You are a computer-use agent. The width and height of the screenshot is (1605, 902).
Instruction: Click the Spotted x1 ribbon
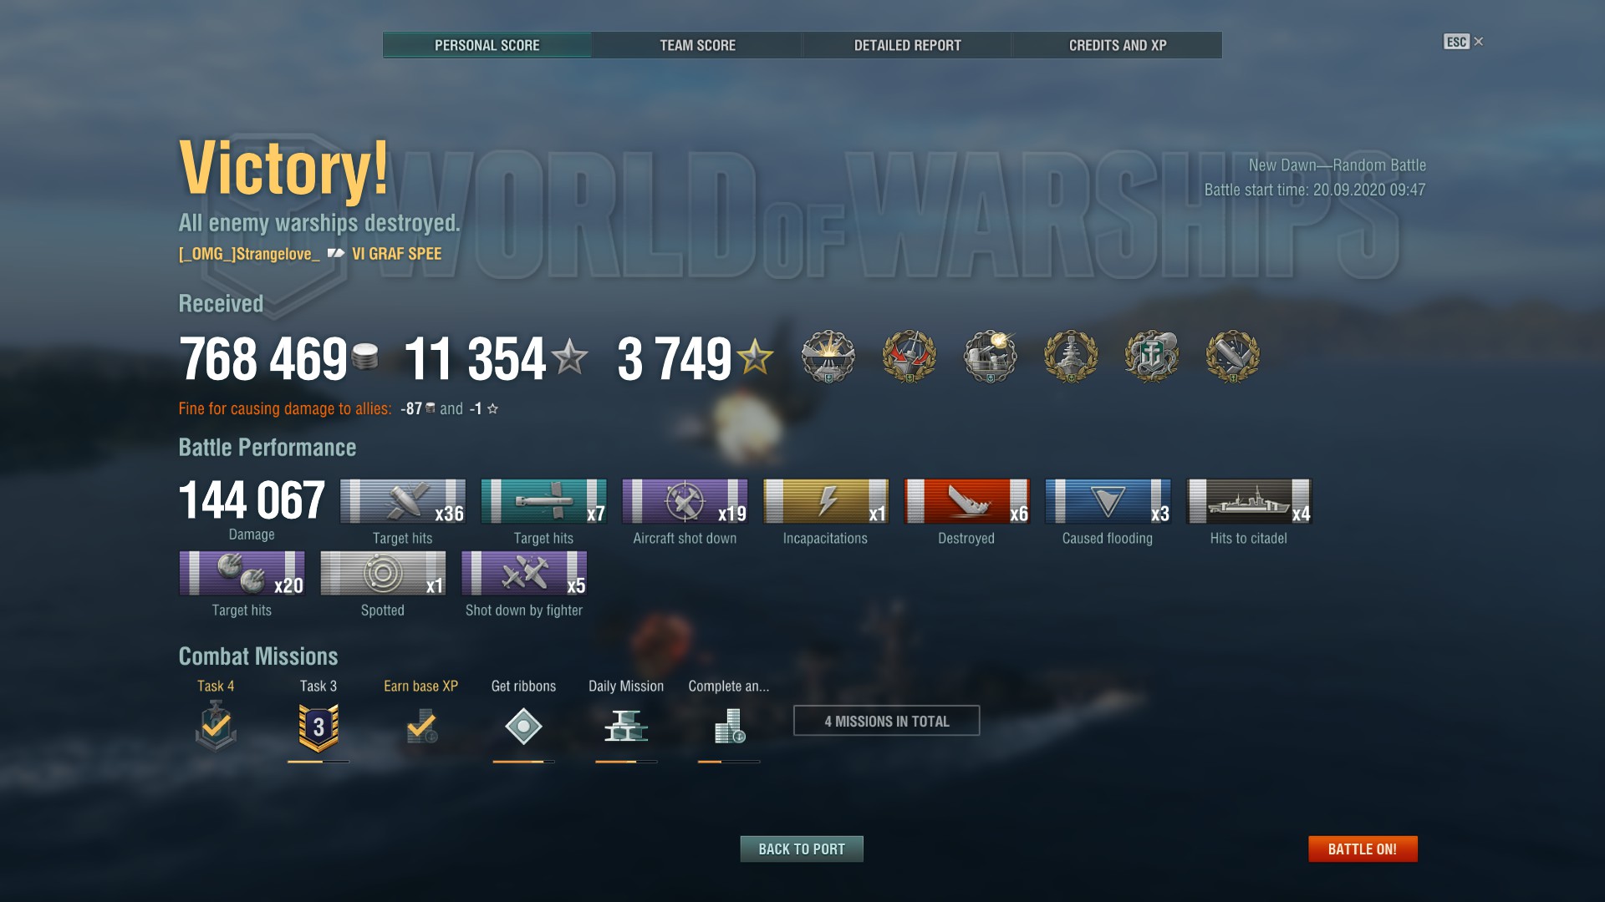coord(383,573)
